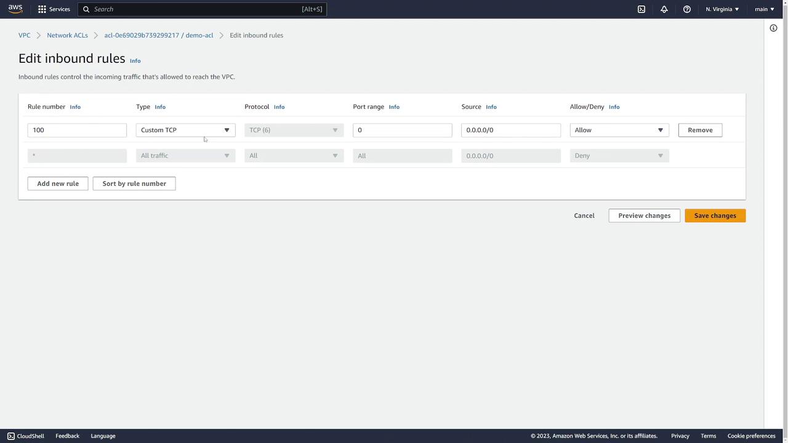Open Info link beside Source
The width and height of the screenshot is (788, 443).
[491, 107]
